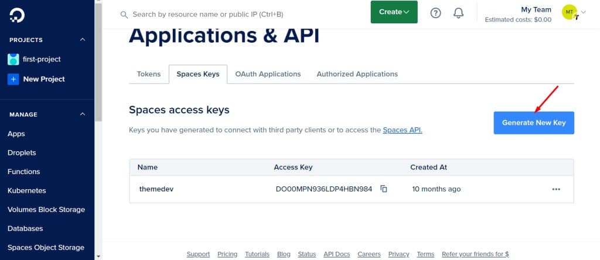The image size is (600, 260).
Task: Open Volumes Block Storage in sidebar
Action: coord(46,210)
